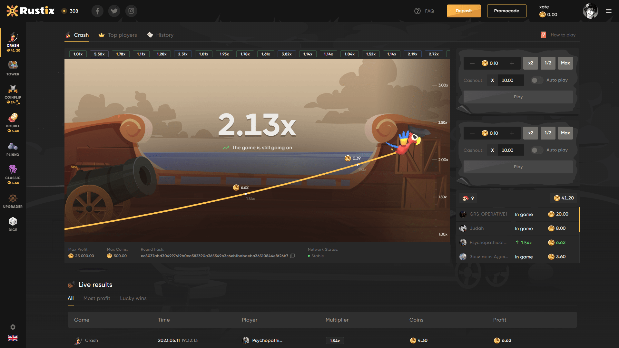This screenshot has height=348, width=619.
Task: Enable the settings gear toggle
Action: click(13, 327)
